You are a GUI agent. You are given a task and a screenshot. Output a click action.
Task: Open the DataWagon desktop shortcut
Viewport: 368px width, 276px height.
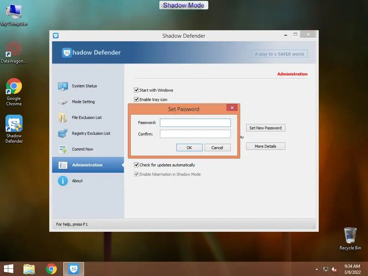coord(14,52)
